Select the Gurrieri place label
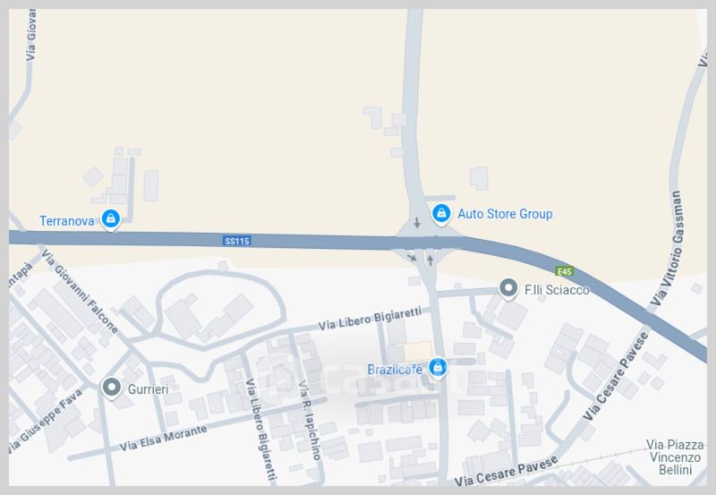This screenshot has width=716, height=495. [x=148, y=389]
